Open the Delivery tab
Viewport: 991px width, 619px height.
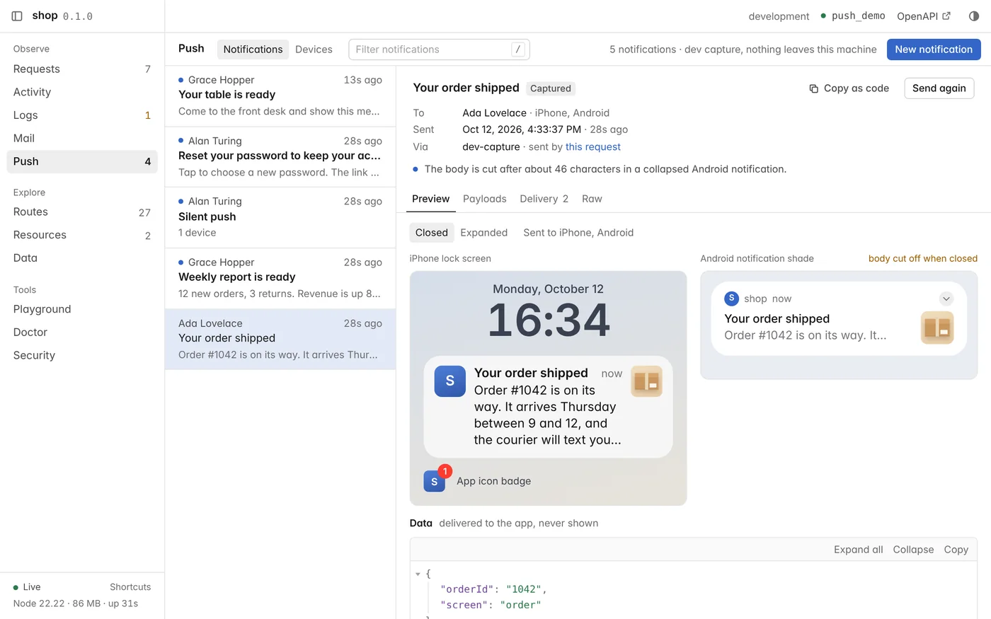click(544, 199)
